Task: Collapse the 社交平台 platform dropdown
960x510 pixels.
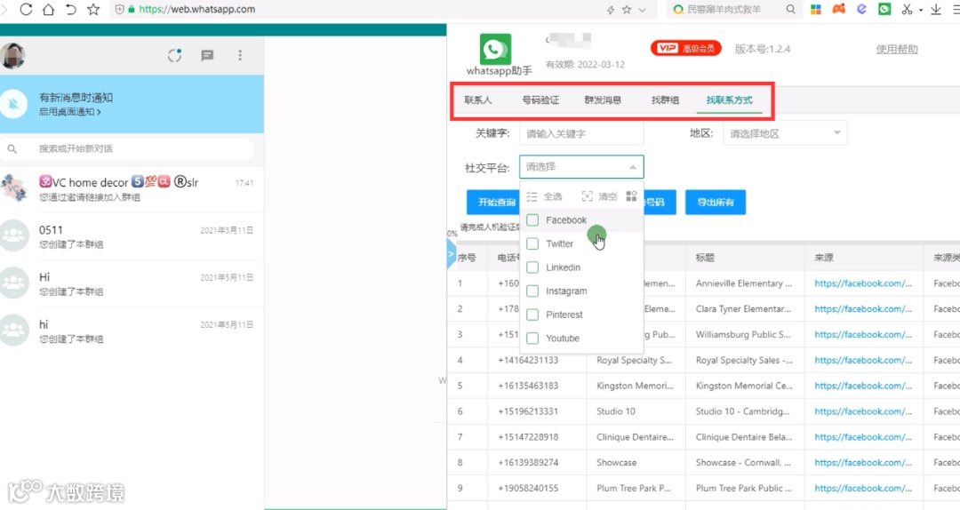Action: coord(581,166)
